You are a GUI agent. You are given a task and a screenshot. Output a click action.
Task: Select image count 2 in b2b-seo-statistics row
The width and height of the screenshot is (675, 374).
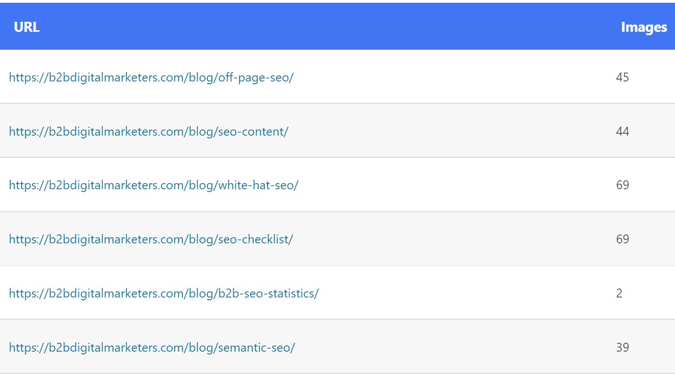619,294
